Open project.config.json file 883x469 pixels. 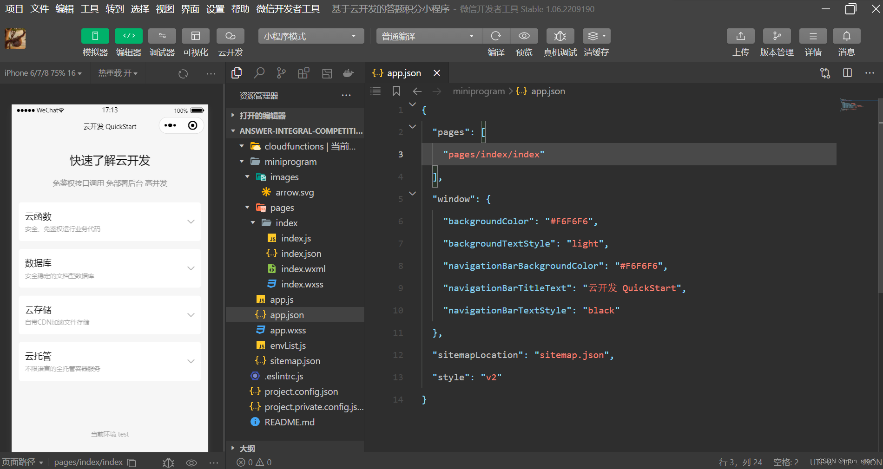coord(295,391)
